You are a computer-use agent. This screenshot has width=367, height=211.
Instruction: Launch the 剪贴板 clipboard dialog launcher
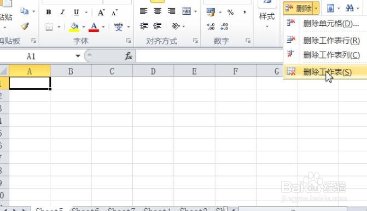[34, 41]
